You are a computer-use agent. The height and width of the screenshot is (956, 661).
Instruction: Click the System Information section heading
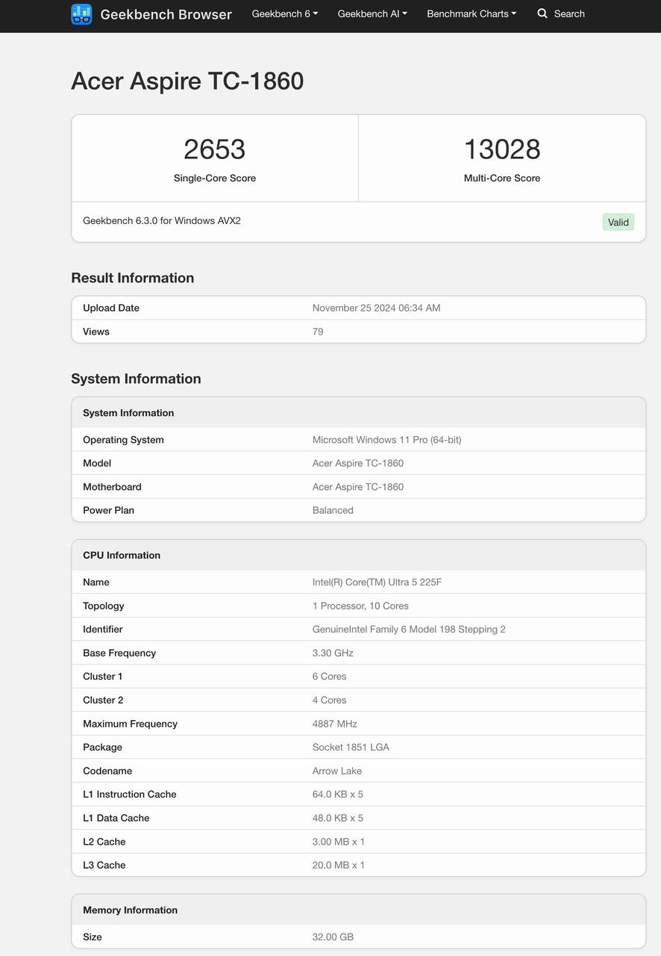point(136,379)
